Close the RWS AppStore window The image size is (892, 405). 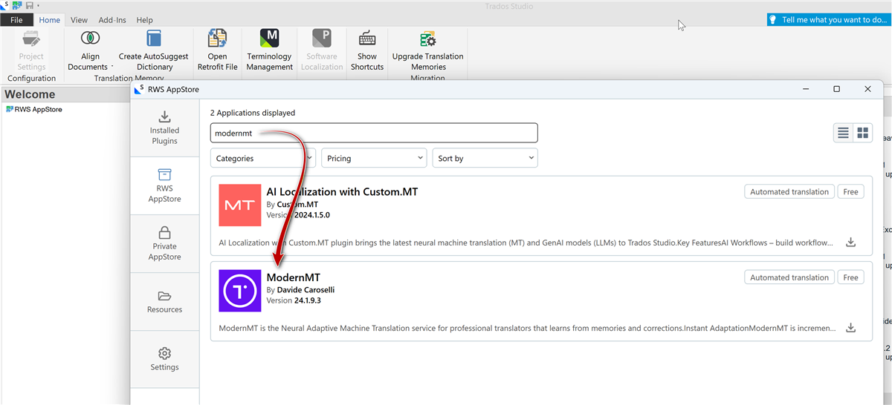click(867, 89)
